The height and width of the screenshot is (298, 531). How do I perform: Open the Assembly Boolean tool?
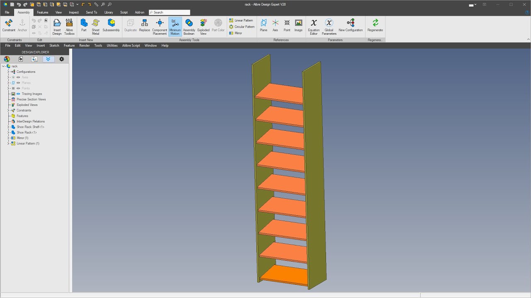(189, 26)
